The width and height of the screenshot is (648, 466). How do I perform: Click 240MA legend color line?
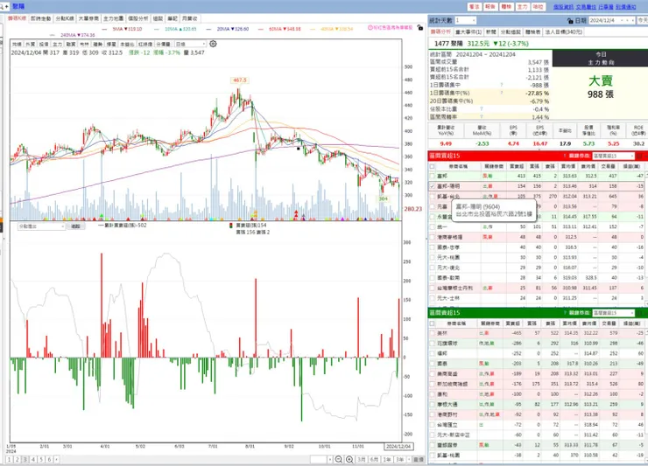click(53, 36)
